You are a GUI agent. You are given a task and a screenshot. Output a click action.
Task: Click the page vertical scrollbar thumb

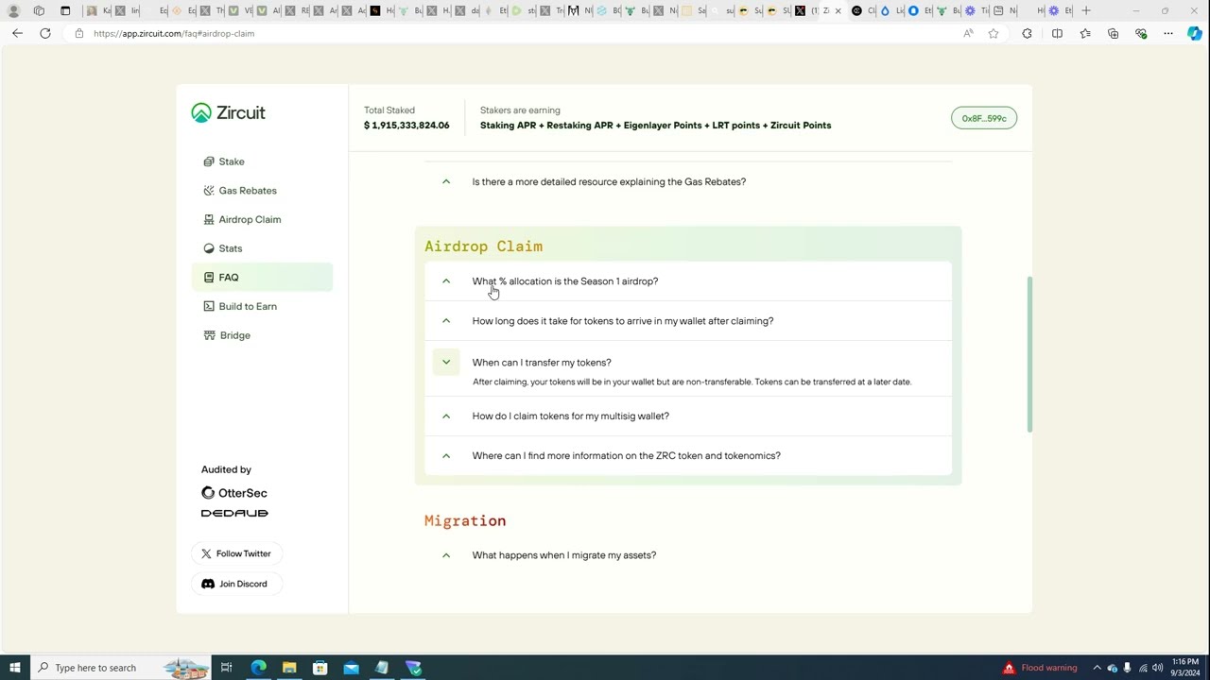click(x=1029, y=354)
